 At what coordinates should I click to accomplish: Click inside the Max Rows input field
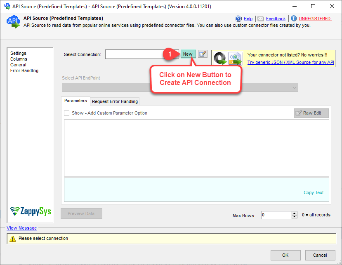[276, 215]
